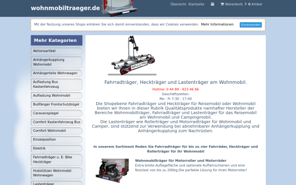
Task: Click the telephone contact icon in header
Action: tap(212, 4)
